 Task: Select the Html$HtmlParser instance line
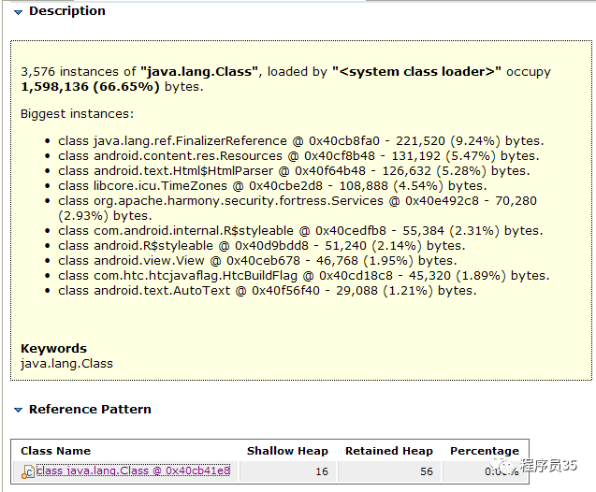[294, 171]
